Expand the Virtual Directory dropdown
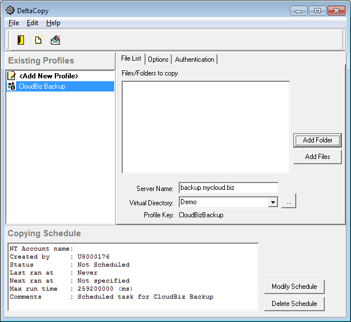Screen dimensions: 351x322 tap(273, 202)
